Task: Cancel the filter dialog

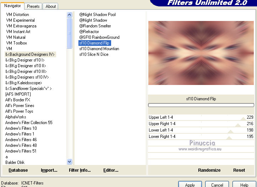Action: coord(217,185)
